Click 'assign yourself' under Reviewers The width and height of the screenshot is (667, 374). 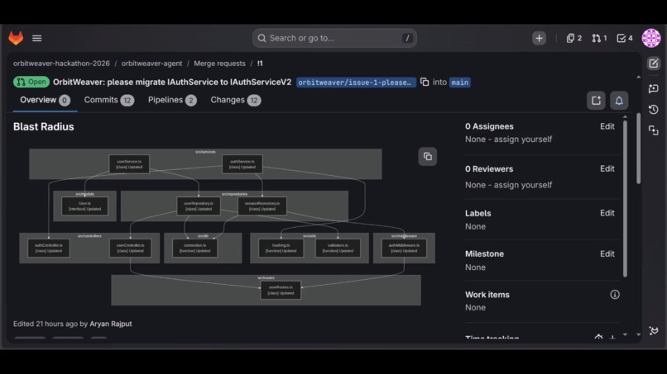point(523,185)
